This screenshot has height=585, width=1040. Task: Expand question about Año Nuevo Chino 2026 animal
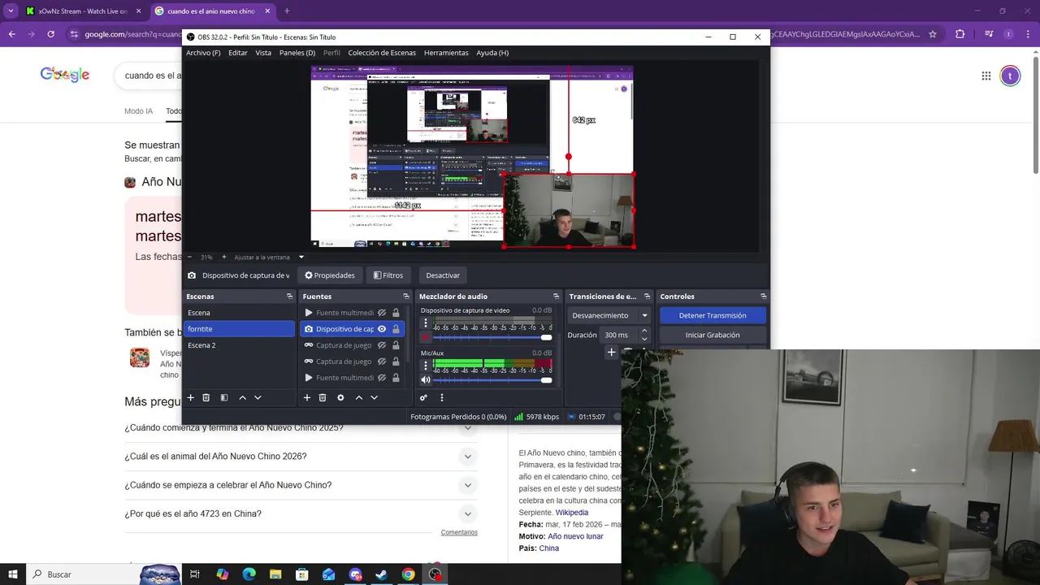[467, 457]
